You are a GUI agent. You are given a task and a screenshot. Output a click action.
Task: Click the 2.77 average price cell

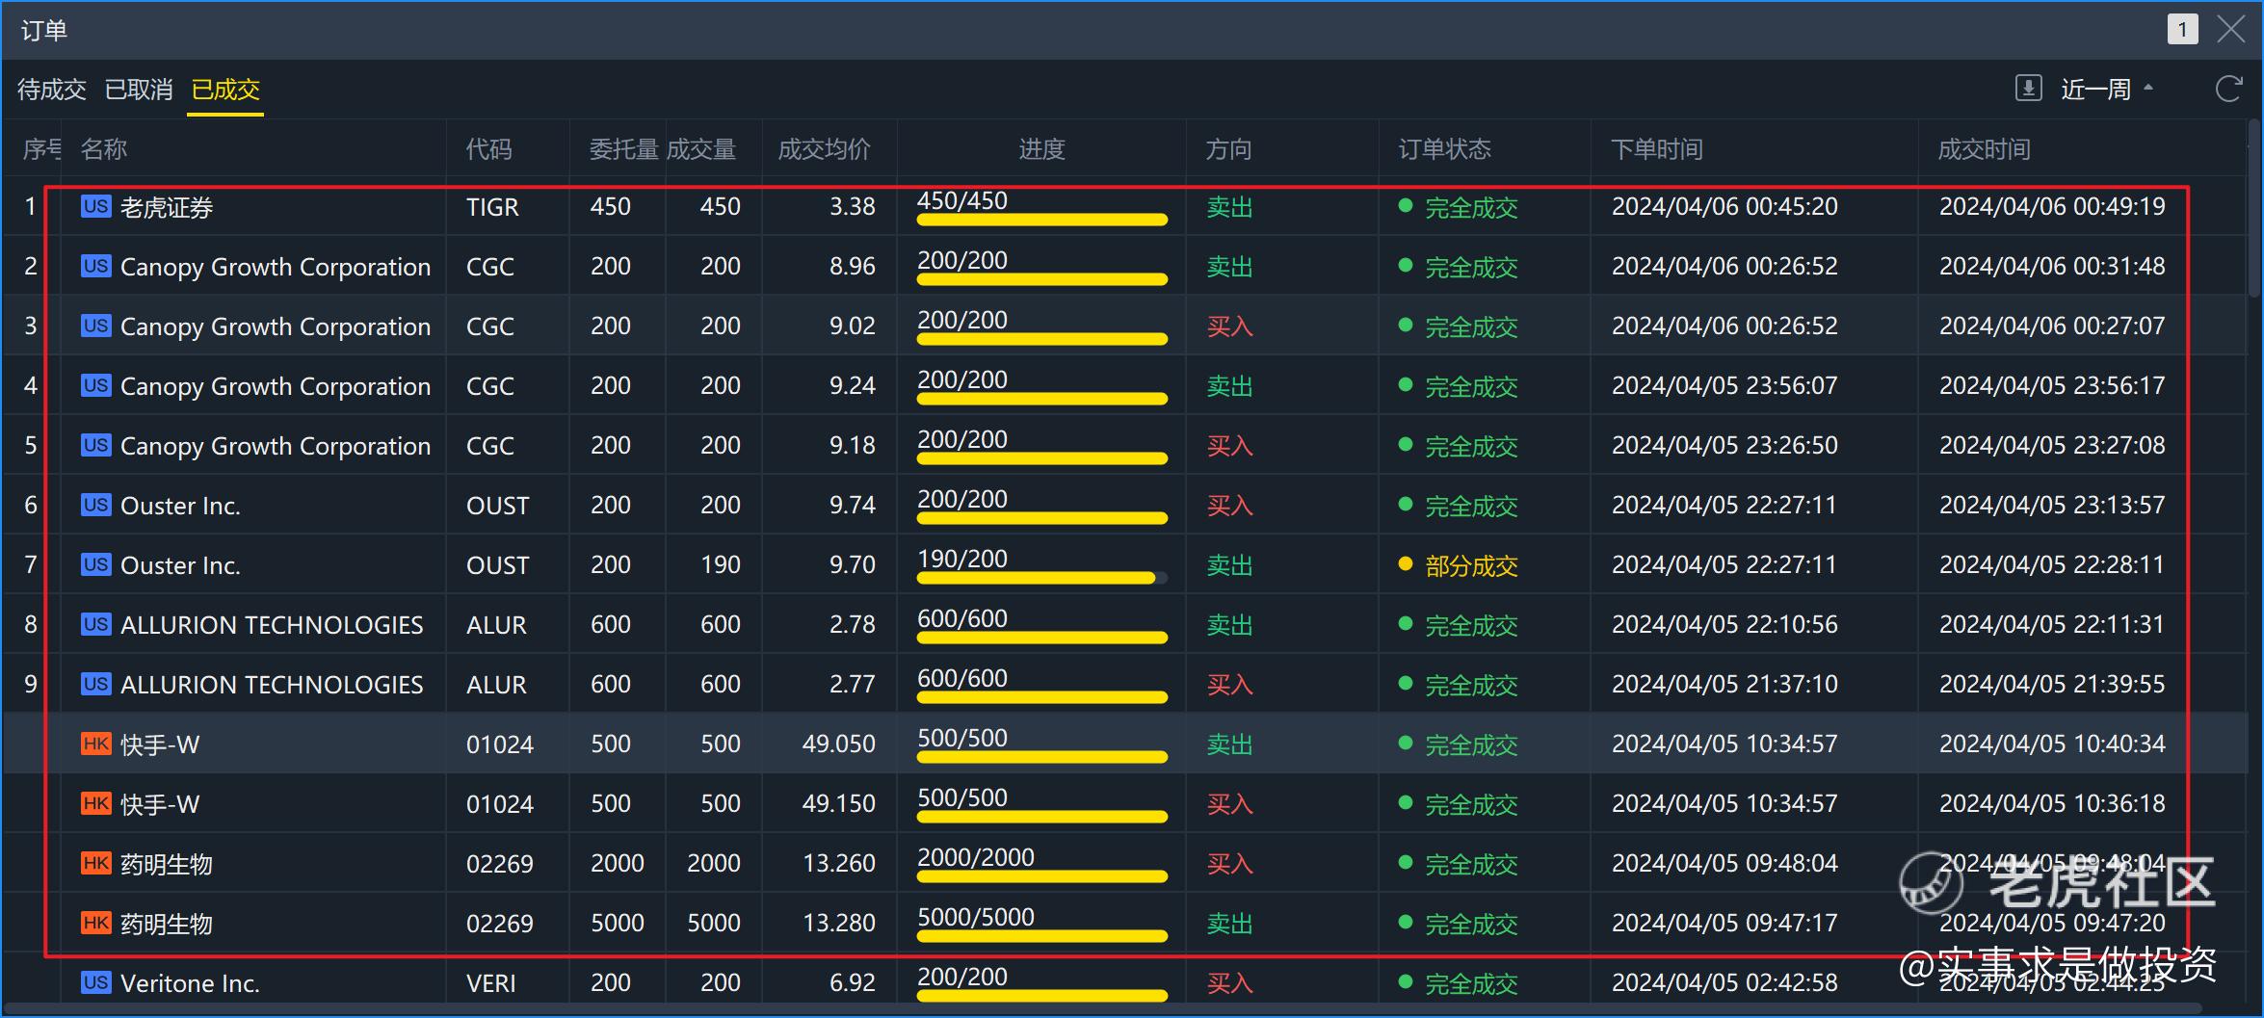tap(853, 684)
